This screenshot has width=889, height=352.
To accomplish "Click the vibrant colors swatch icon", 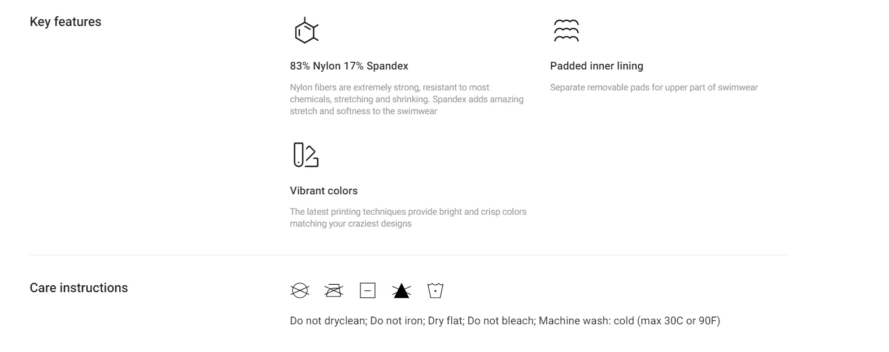I will tap(306, 155).
